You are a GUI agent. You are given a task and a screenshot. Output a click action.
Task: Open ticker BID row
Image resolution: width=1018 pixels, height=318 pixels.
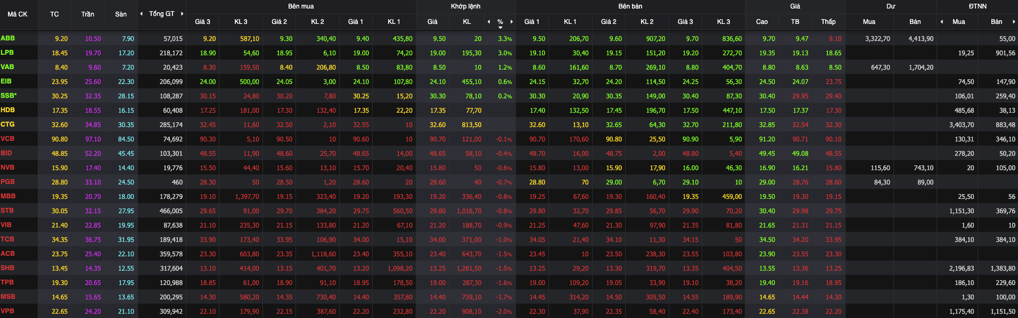(6, 153)
